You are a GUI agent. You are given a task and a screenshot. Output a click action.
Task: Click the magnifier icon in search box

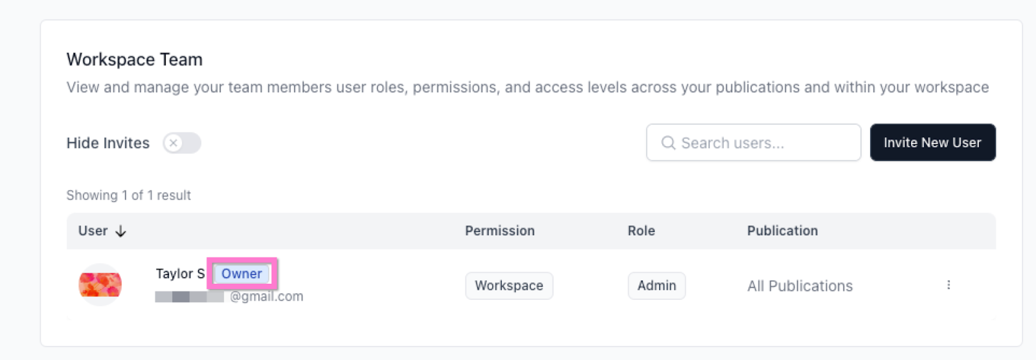point(668,143)
